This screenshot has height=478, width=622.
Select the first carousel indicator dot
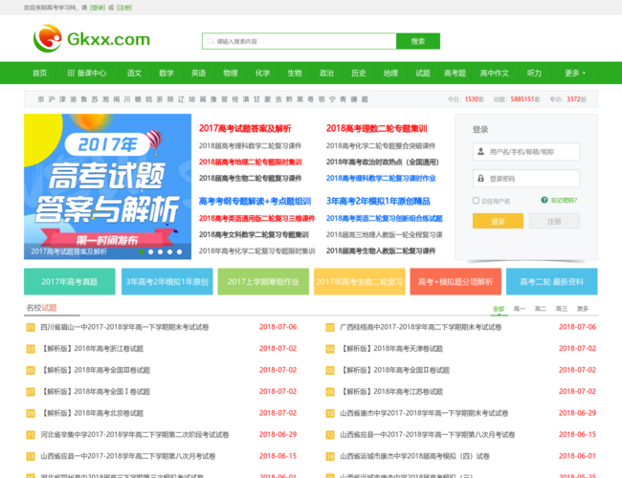coord(142,251)
